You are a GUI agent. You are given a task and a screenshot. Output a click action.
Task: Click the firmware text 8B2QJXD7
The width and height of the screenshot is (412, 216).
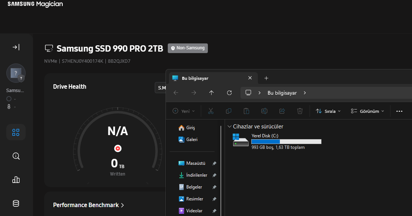[119, 61]
